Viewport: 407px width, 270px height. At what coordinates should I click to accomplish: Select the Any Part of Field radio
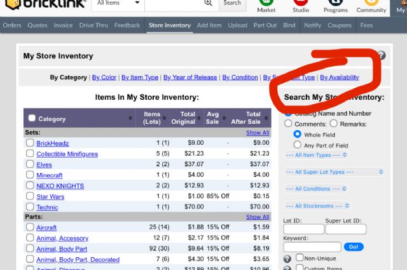pyautogui.click(x=298, y=145)
